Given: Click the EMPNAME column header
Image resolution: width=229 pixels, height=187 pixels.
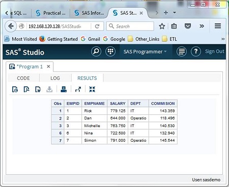Looking at the screenshot, I should click(x=95, y=104).
